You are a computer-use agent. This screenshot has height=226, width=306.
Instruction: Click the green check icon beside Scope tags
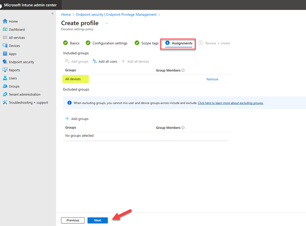pyautogui.click(x=137, y=43)
